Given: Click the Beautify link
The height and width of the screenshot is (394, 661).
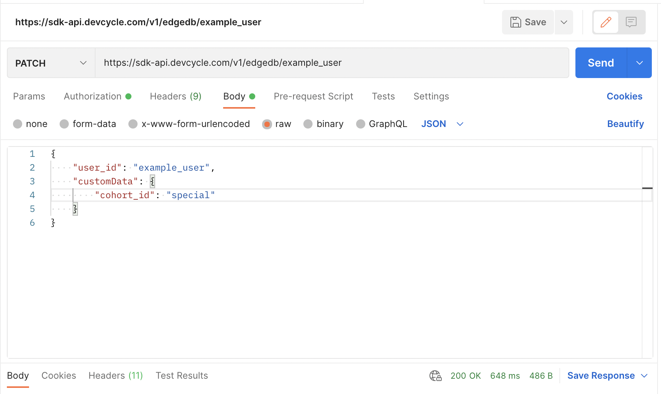Looking at the screenshot, I should pos(625,124).
